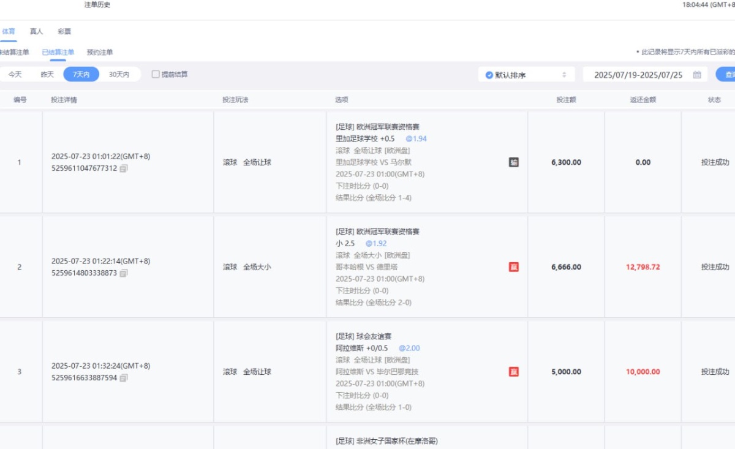Click the red win badge on bet 2
Image resolution: width=735 pixels, height=449 pixels.
click(513, 267)
